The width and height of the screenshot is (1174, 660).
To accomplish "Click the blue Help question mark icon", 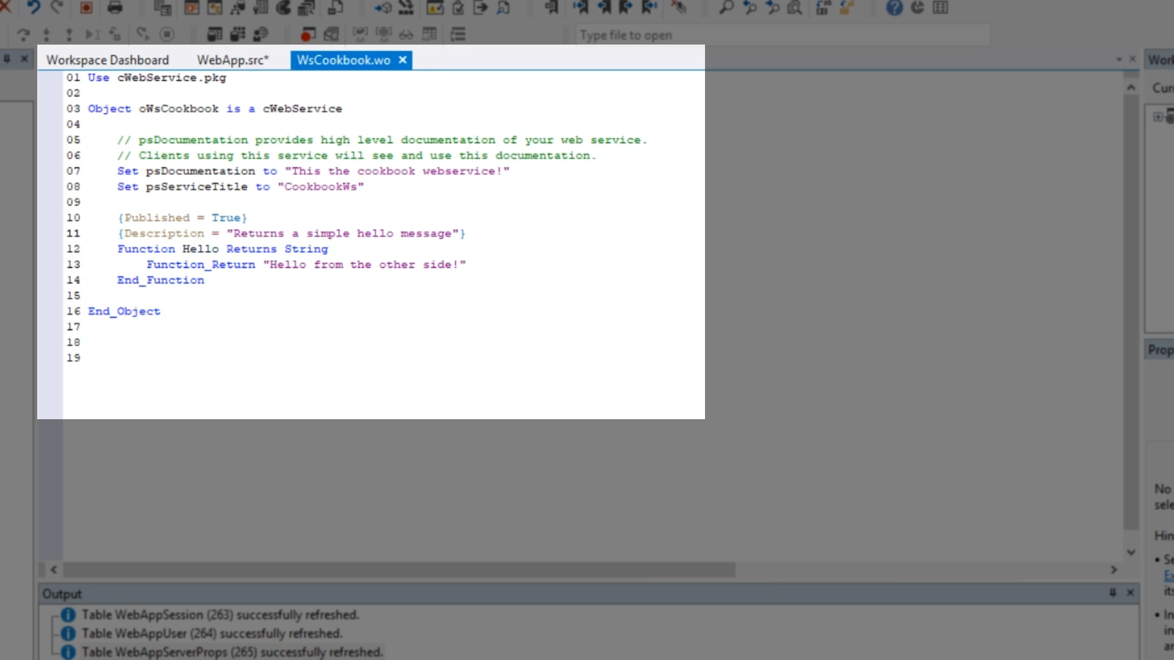I will tap(894, 7).
